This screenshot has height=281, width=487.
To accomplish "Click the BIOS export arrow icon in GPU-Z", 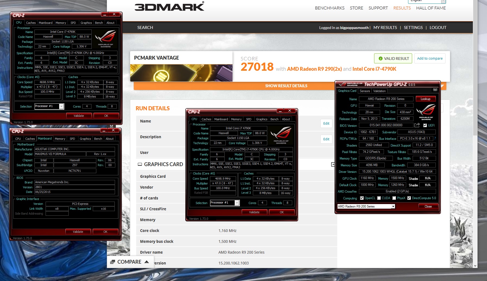I will pyautogui.click(x=417, y=125).
